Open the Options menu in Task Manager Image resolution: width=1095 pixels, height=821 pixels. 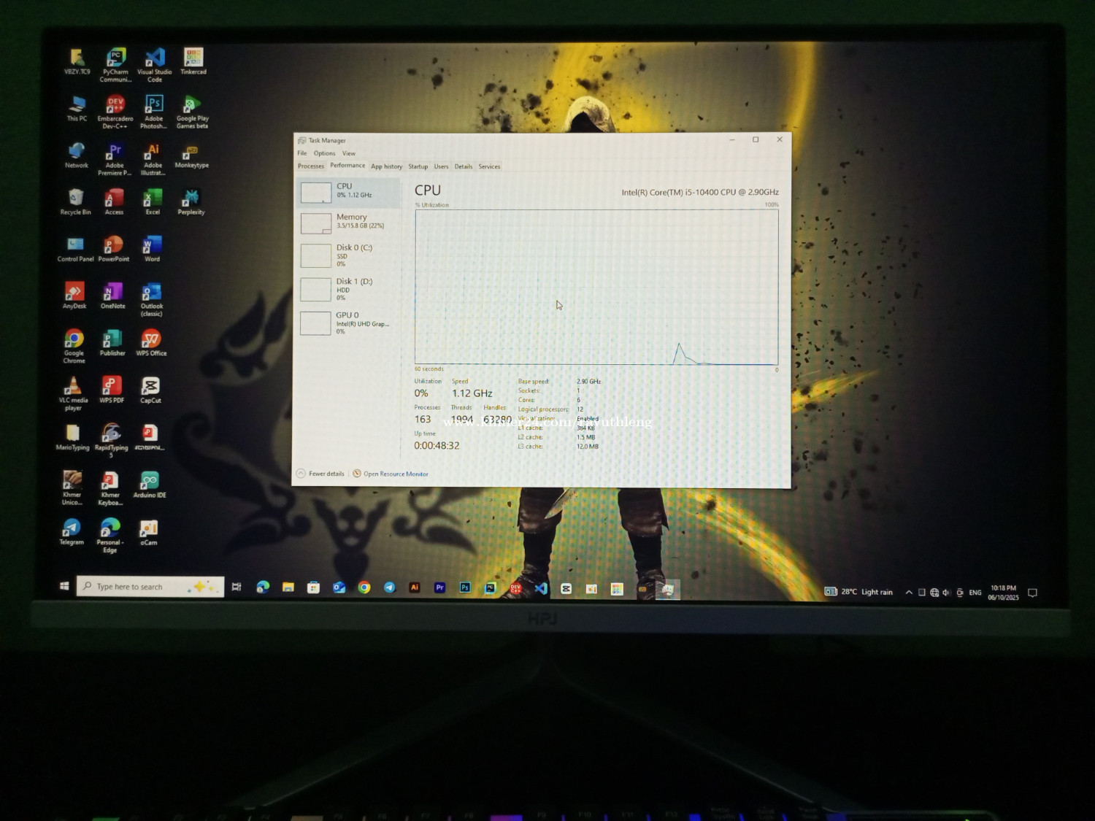(x=324, y=153)
